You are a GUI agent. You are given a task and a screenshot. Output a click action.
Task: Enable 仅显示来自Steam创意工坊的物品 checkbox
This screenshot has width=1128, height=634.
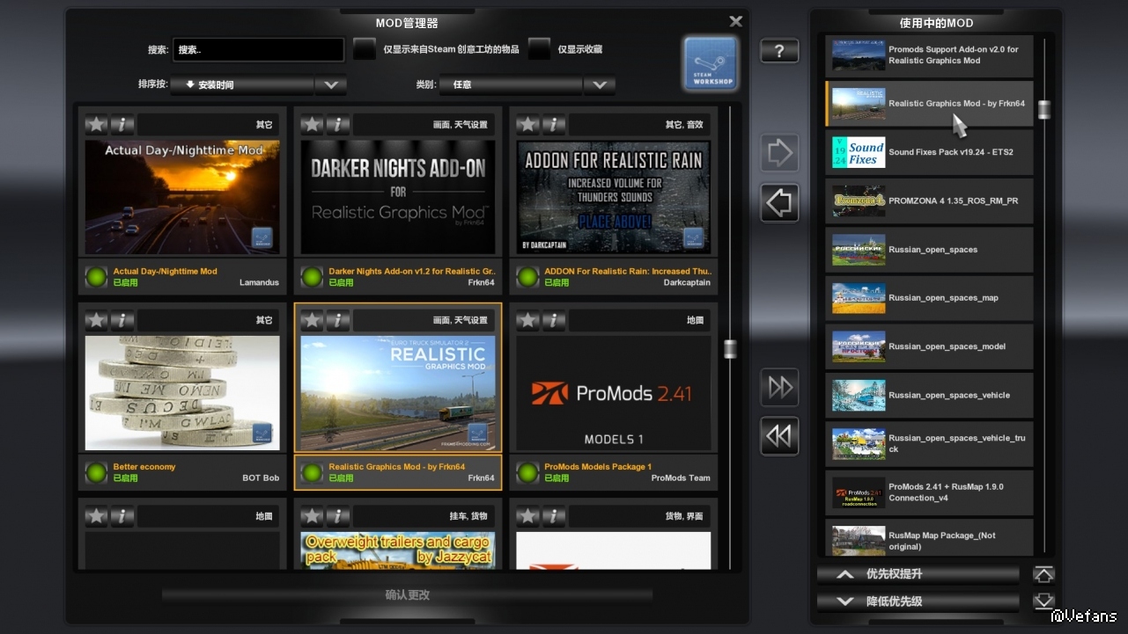[365, 49]
